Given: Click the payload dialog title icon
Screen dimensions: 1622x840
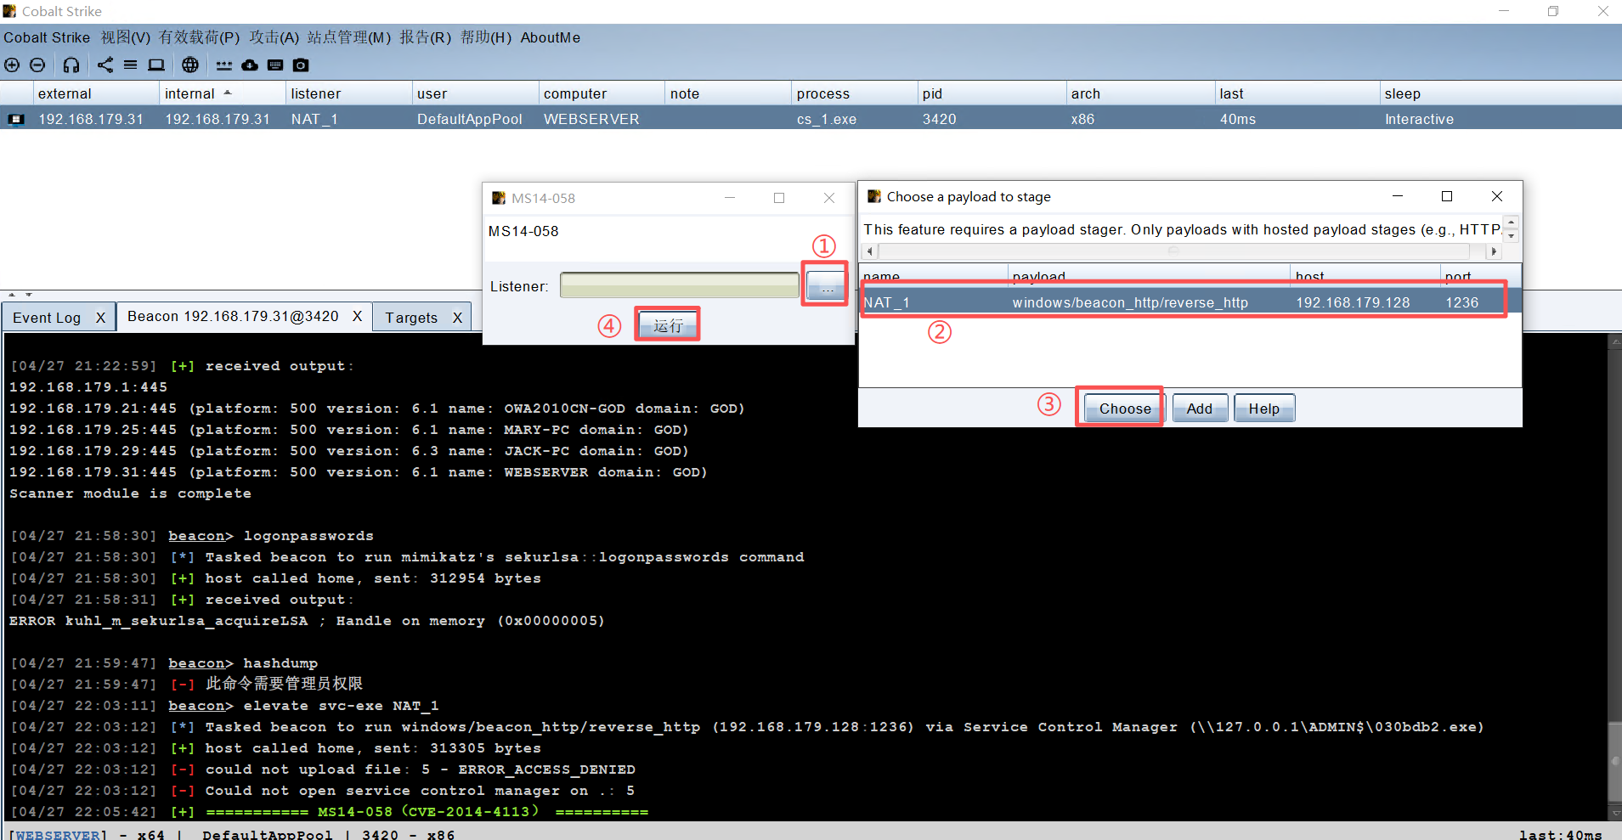Looking at the screenshot, I should (873, 196).
